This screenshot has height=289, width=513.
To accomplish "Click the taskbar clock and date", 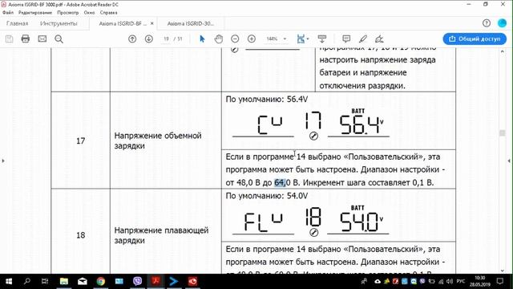I will click(480, 282).
